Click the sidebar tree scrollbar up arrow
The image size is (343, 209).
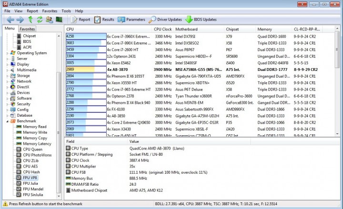point(59,36)
